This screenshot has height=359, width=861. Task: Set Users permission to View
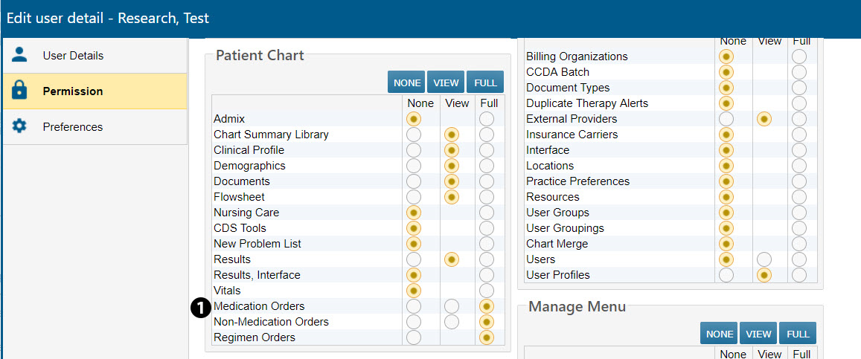tap(764, 259)
